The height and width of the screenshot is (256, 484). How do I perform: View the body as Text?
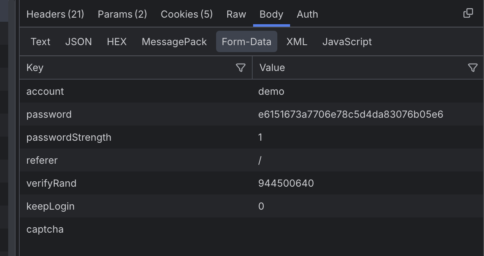40,42
